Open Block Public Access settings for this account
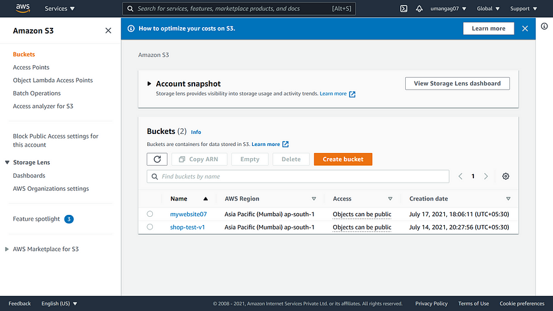Image resolution: width=553 pixels, height=311 pixels. (x=56, y=140)
